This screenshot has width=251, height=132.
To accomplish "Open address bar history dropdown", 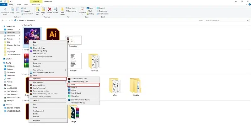I will (x=200, y=20).
